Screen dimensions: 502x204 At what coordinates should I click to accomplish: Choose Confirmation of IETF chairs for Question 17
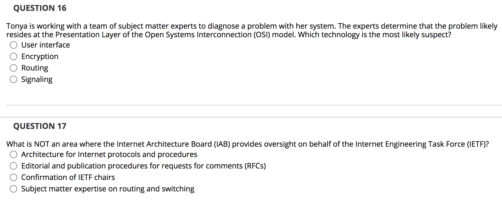(13, 177)
